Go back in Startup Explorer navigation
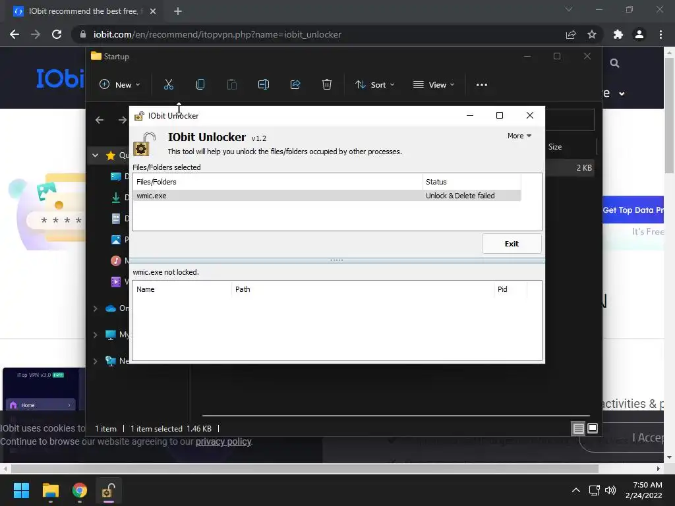Screen dimensions: 675x506 100,120
